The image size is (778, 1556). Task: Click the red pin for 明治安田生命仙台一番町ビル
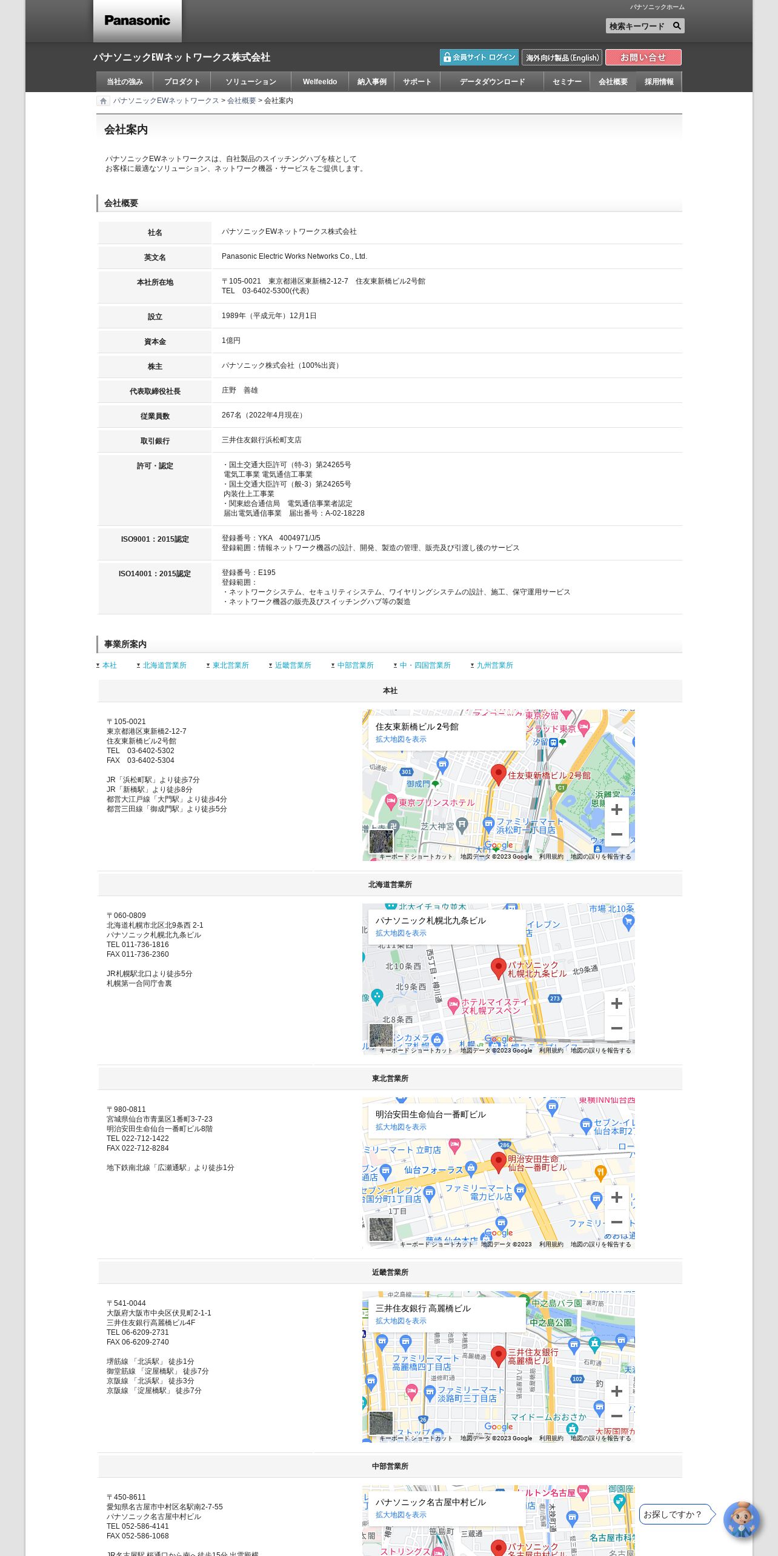[x=498, y=1162]
